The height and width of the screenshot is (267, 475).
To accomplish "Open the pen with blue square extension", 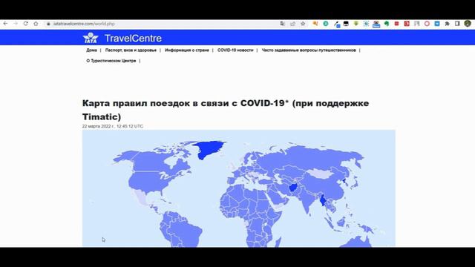I will pos(337,24).
